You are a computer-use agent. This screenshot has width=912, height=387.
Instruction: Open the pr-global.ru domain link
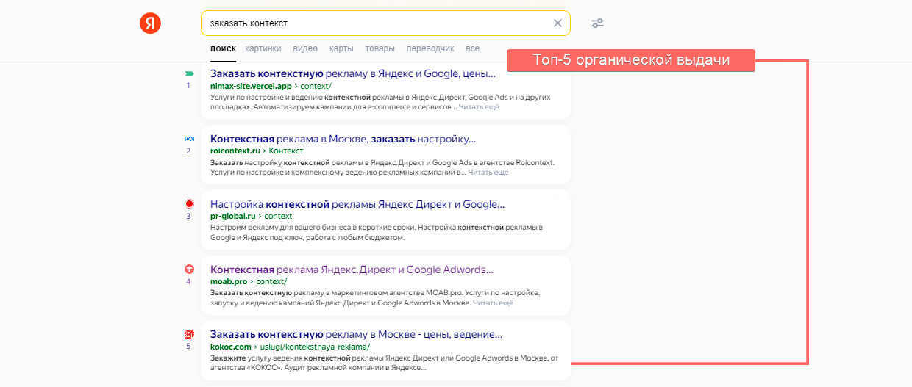[x=232, y=216]
